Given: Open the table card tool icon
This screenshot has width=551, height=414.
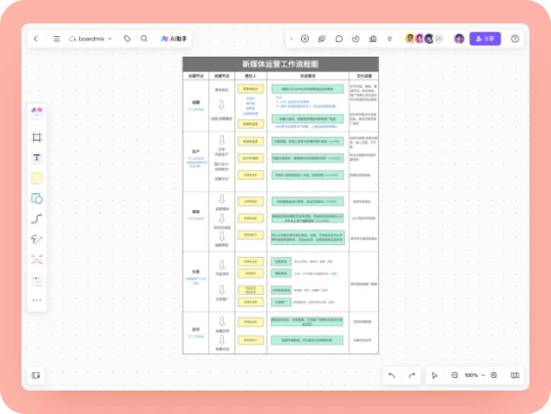Looking at the screenshot, I should click(37, 280).
